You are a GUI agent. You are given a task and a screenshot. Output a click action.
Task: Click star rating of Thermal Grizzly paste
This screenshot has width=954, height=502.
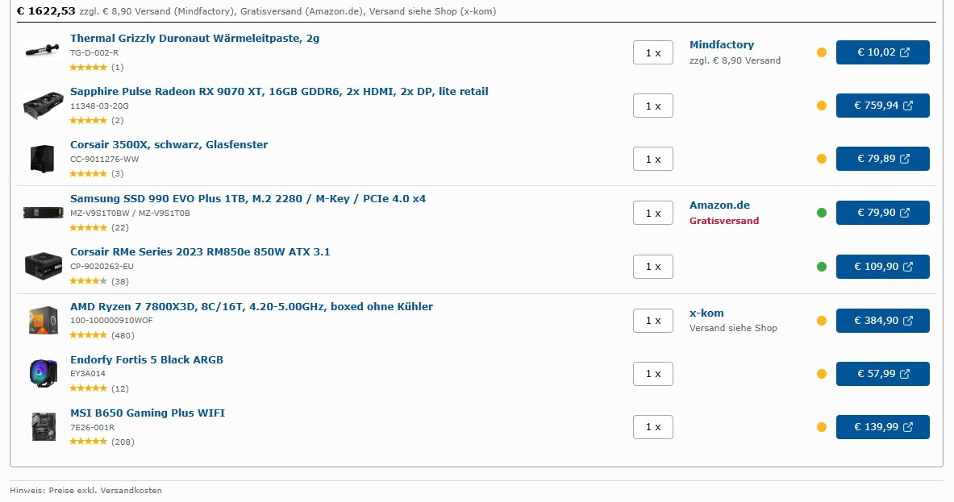[88, 68]
